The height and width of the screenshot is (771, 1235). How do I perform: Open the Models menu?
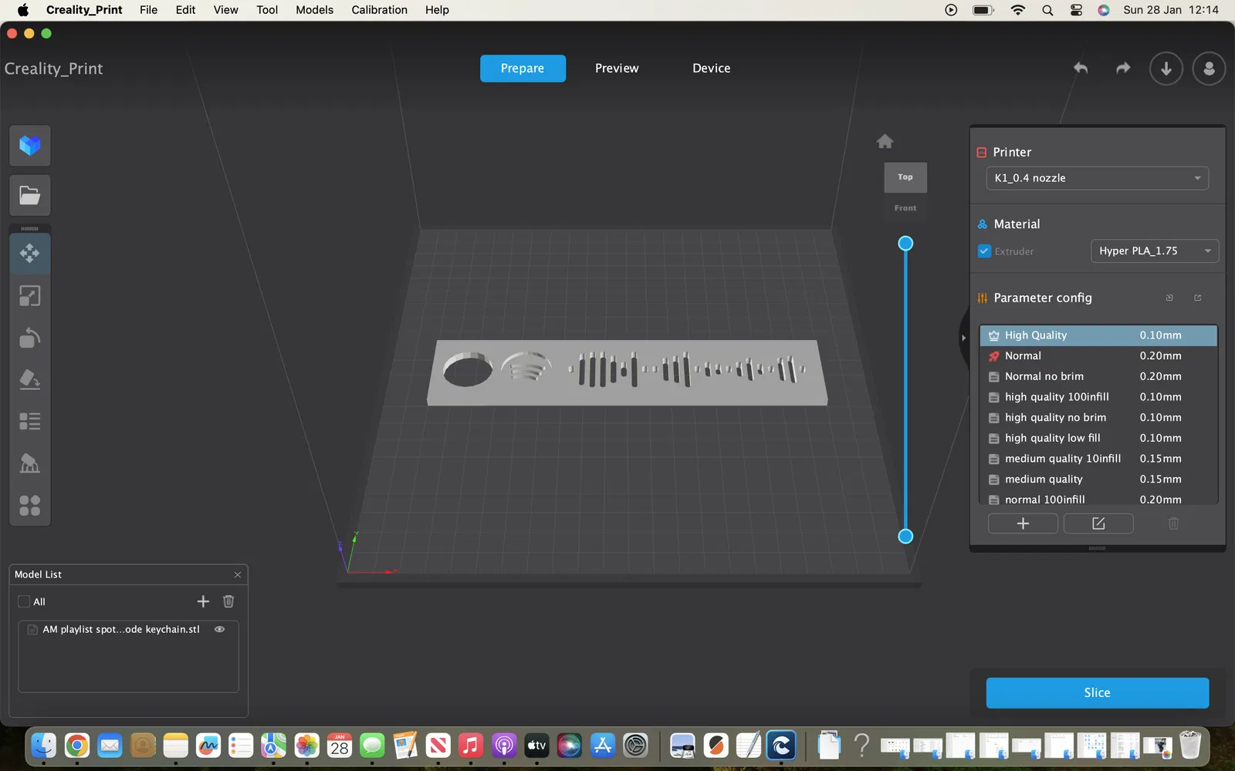pos(315,10)
